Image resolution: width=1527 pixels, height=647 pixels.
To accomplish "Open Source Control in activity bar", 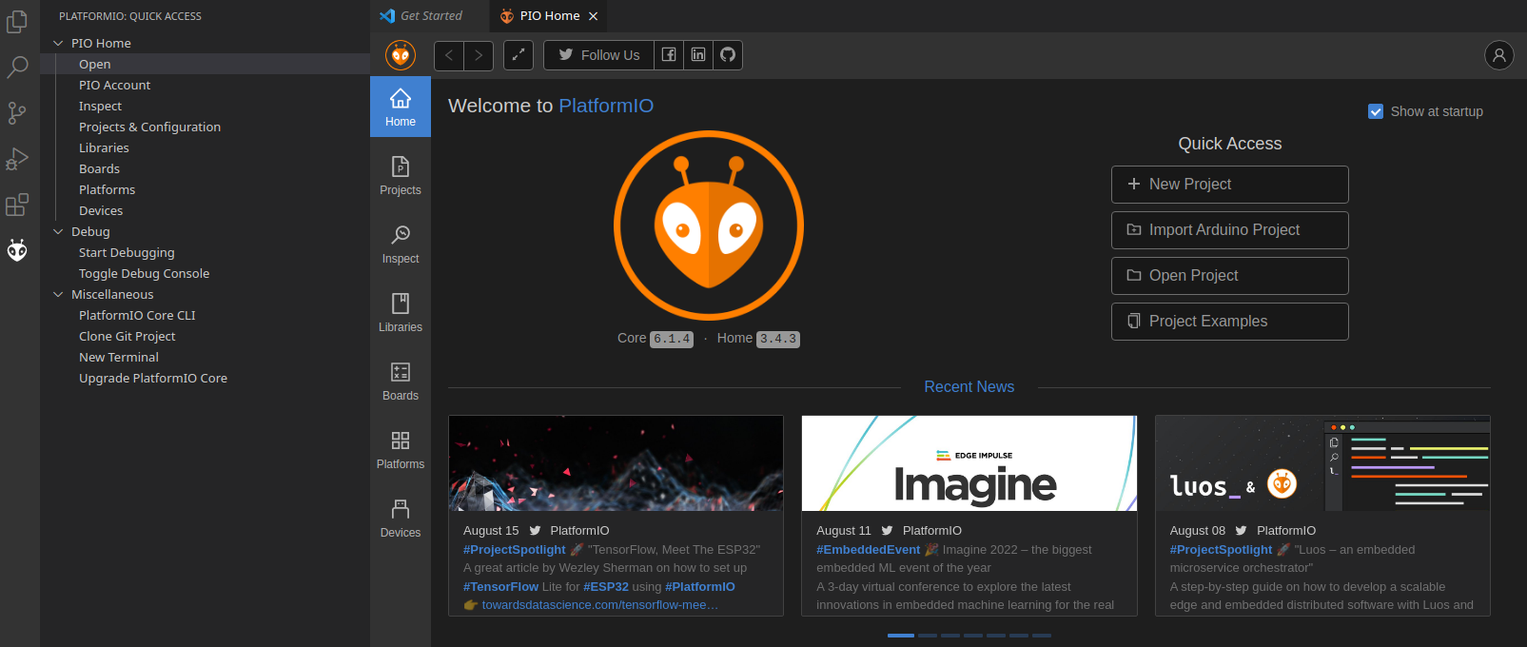I will point(17,113).
